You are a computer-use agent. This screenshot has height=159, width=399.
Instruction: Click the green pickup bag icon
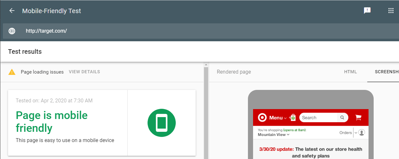pos(292,117)
